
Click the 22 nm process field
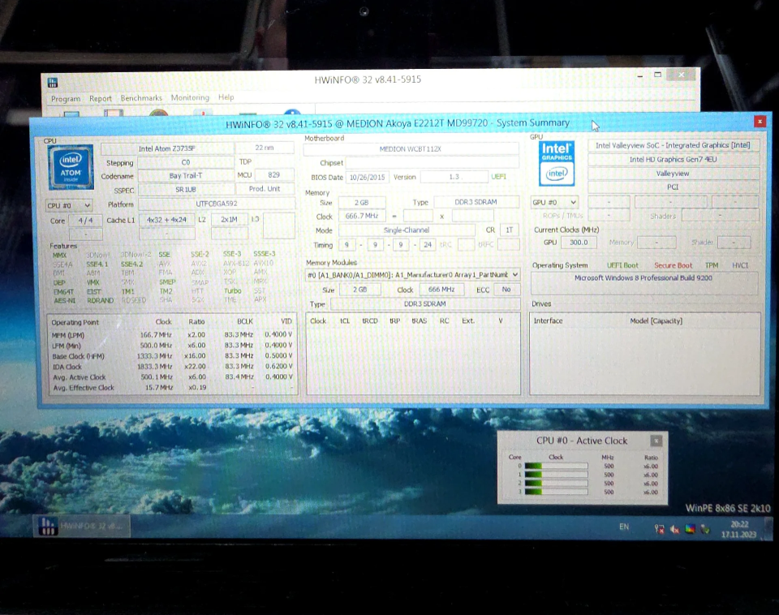(265, 148)
